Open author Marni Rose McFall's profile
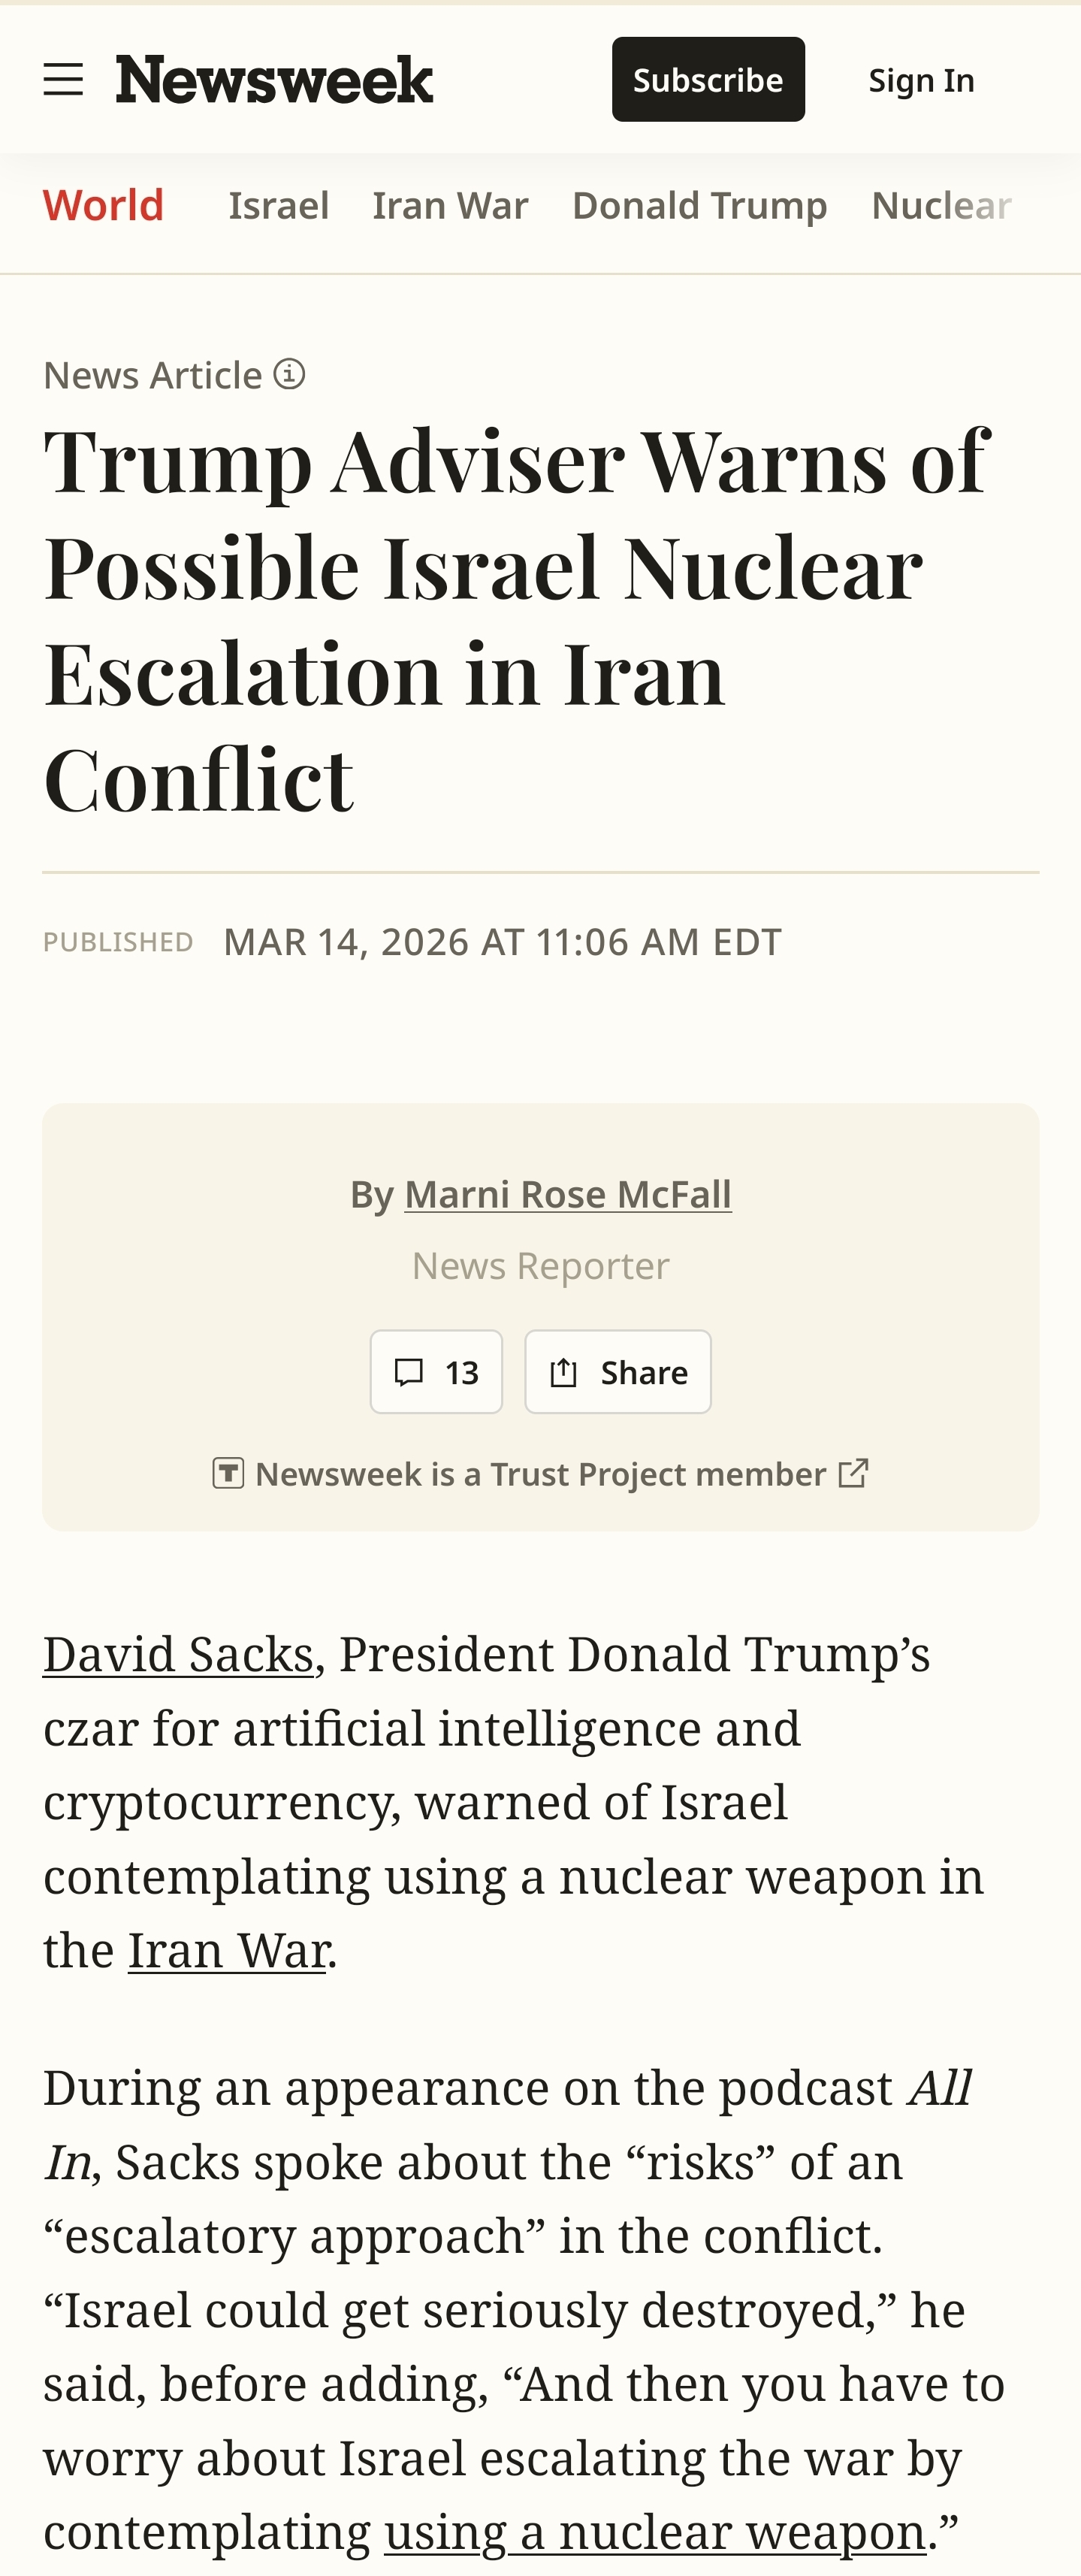This screenshot has width=1081, height=2576. [x=567, y=1194]
